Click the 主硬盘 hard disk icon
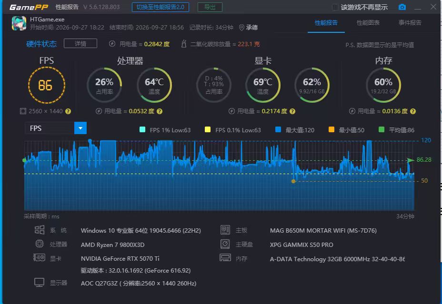 [x=225, y=244]
